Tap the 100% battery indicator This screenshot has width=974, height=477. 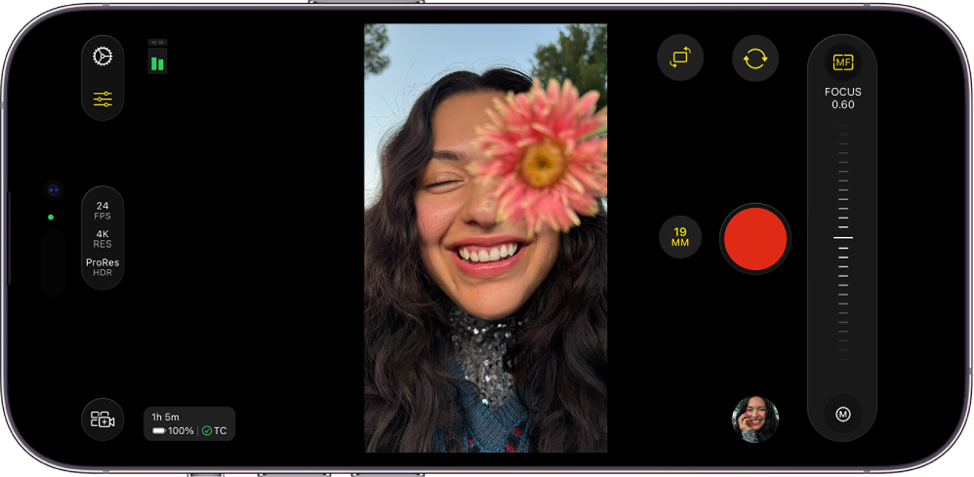pos(173,430)
